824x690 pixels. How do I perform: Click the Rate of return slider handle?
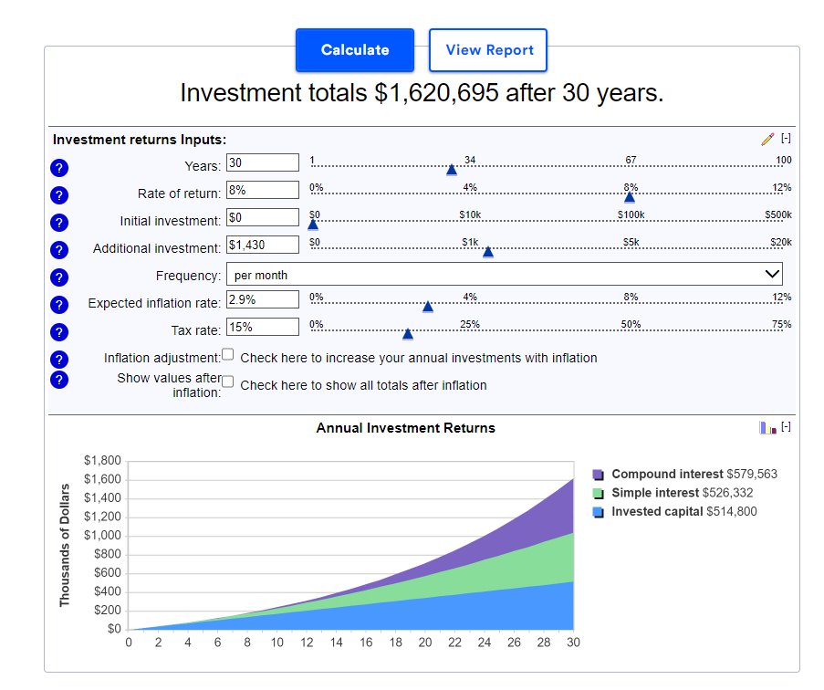coord(630,196)
